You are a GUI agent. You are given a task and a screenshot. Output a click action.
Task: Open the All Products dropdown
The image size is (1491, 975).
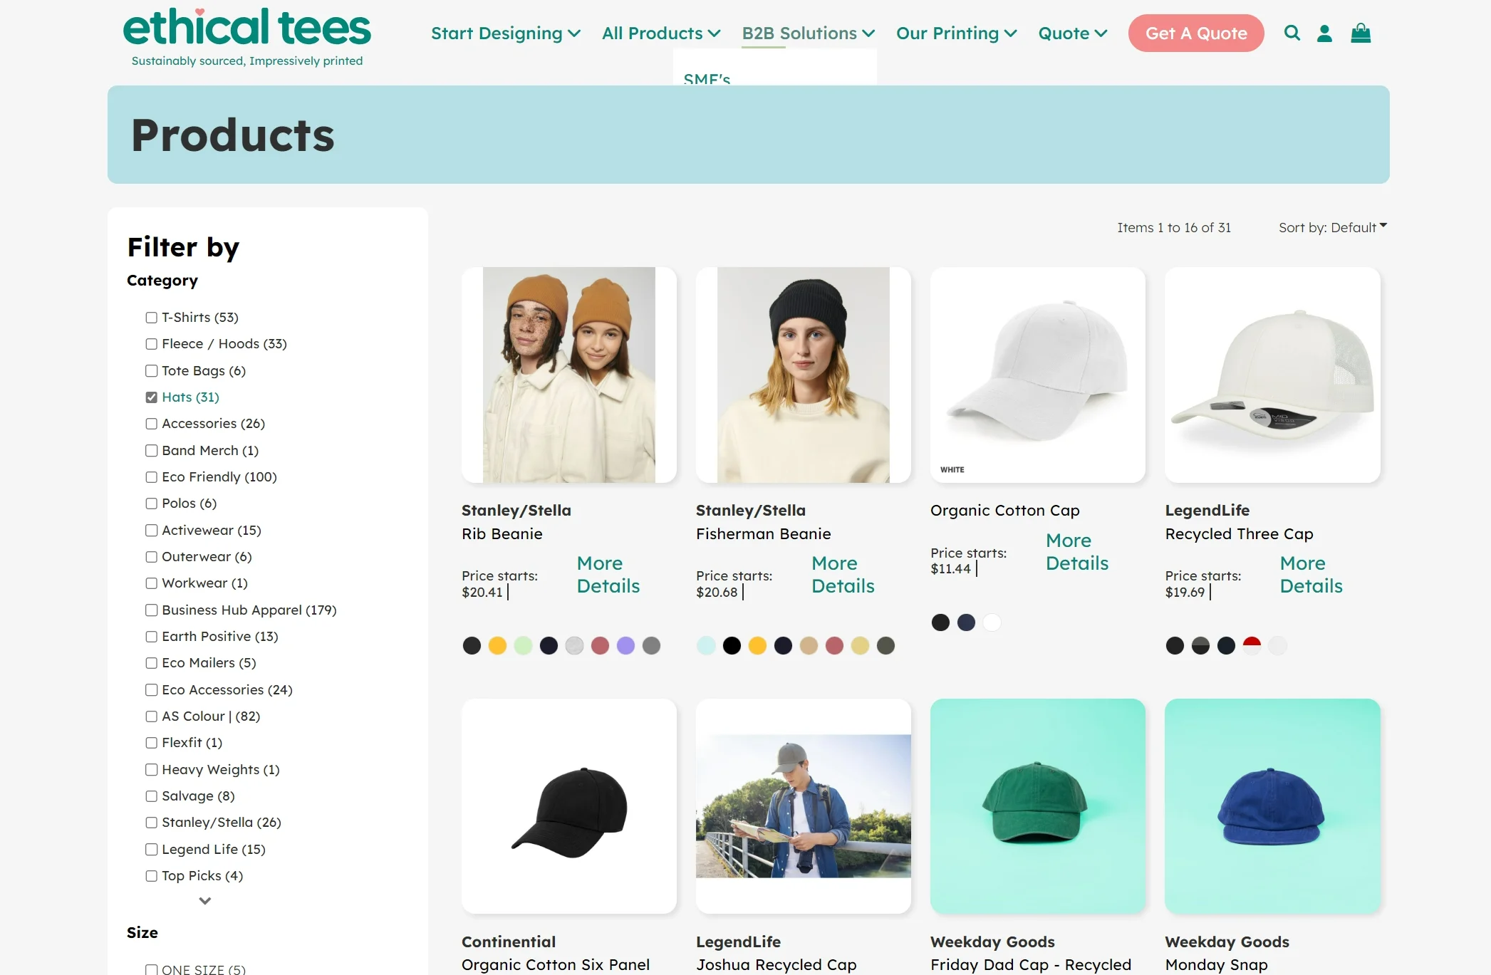pyautogui.click(x=660, y=33)
